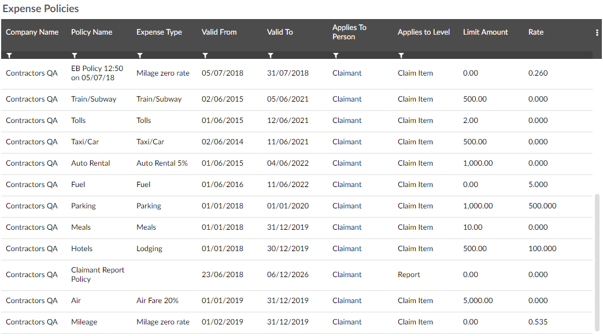Sort by the Rate column header
The width and height of the screenshot is (603, 336).
tap(535, 32)
